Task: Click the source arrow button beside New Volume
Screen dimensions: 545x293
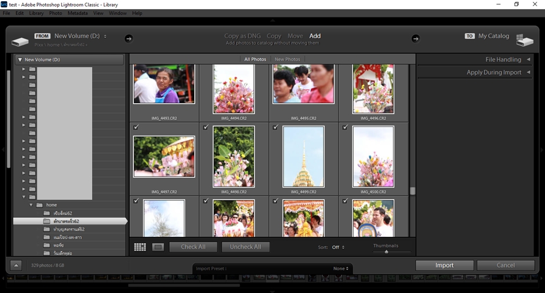Action: pos(129,39)
